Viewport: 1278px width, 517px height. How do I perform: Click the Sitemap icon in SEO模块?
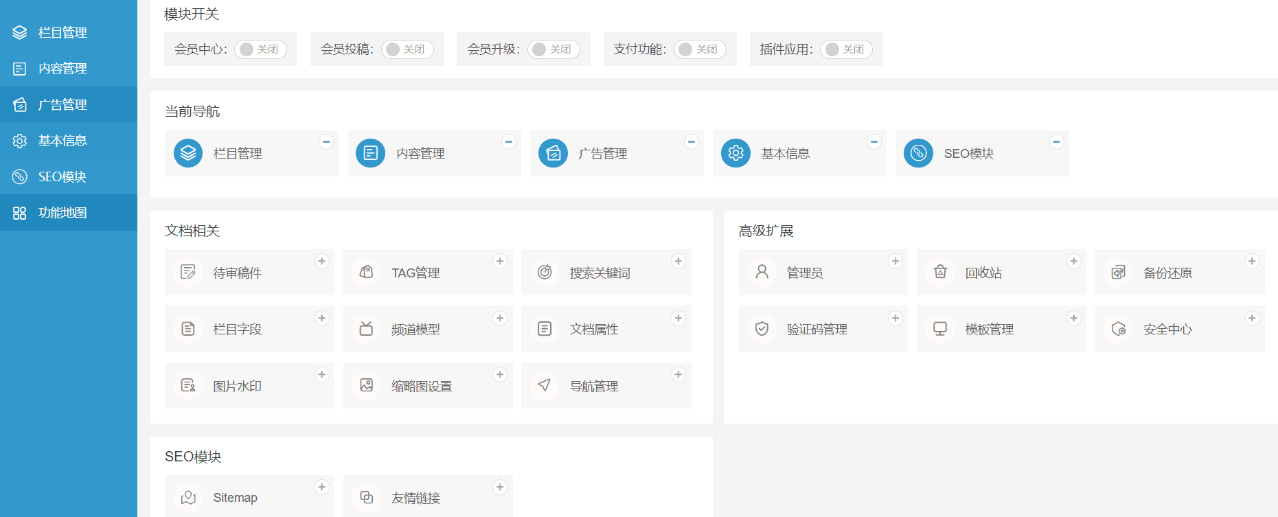tap(188, 498)
